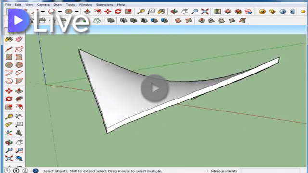Select the Pan hand tool in left toolbar
Image resolution: width=308 pixels, height=173 pixels.
19,142
